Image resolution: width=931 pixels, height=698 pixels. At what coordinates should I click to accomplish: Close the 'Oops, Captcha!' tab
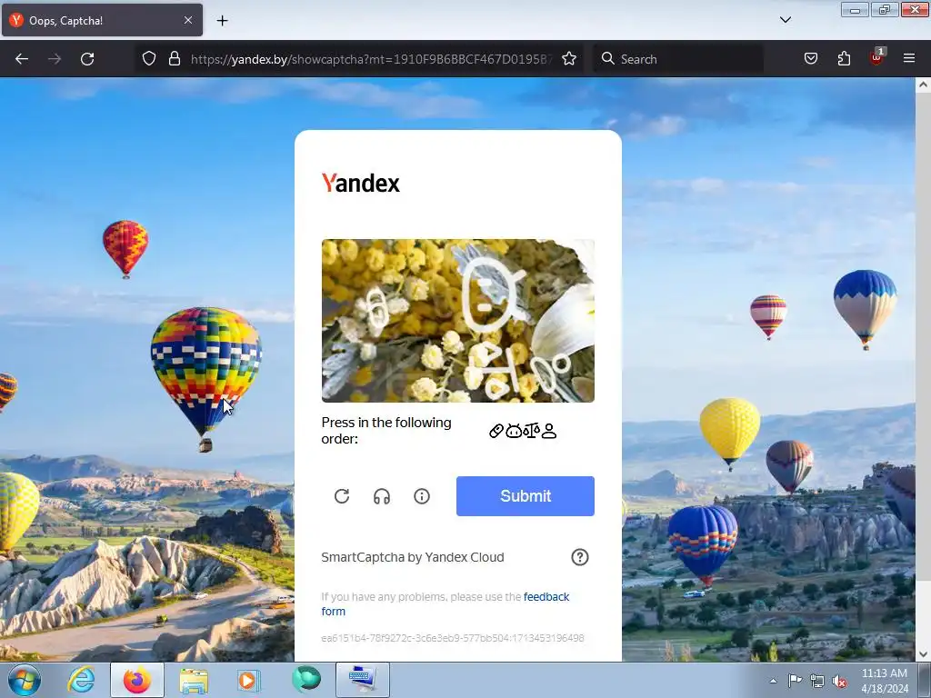point(188,20)
